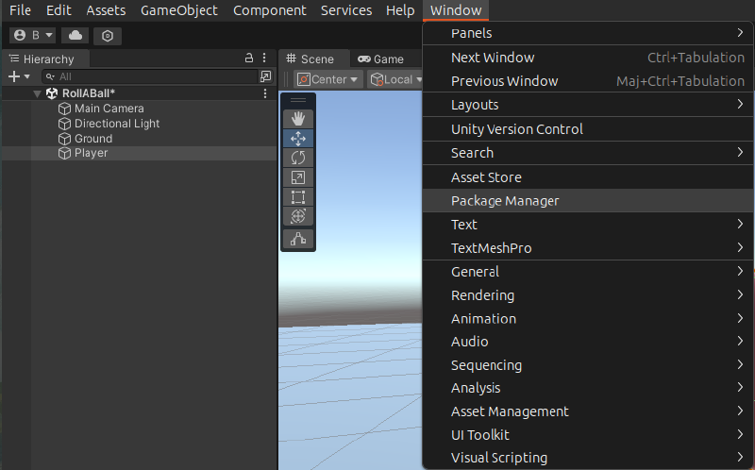Expand the Rendering submenu
755x470 pixels.
click(x=588, y=295)
